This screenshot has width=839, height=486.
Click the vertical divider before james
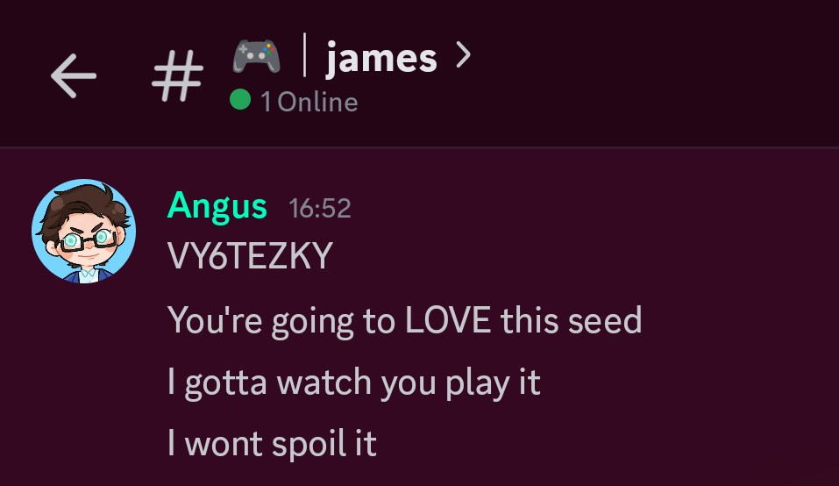coord(305,54)
